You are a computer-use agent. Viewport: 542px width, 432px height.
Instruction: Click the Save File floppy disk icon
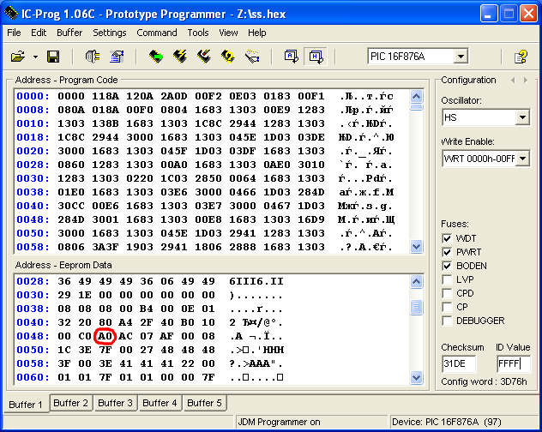click(x=53, y=57)
